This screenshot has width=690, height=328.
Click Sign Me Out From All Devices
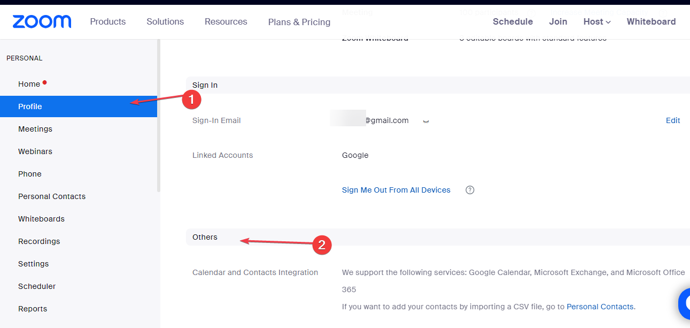click(x=396, y=190)
